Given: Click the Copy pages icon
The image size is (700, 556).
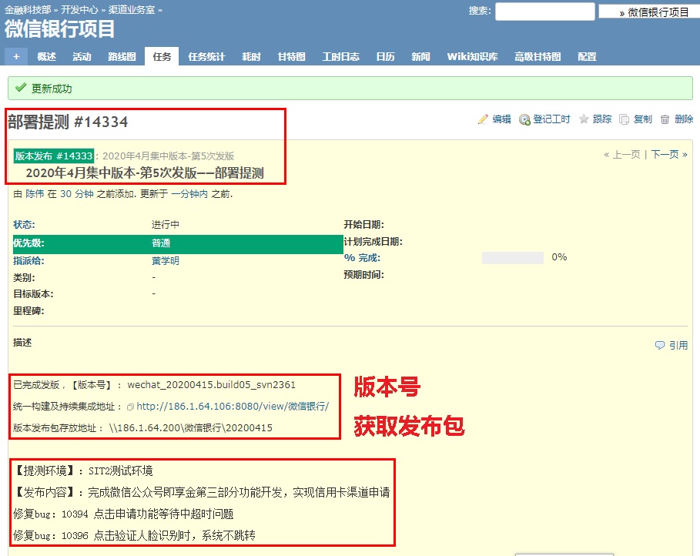Looking at the screenshot, I should point(624,119).
